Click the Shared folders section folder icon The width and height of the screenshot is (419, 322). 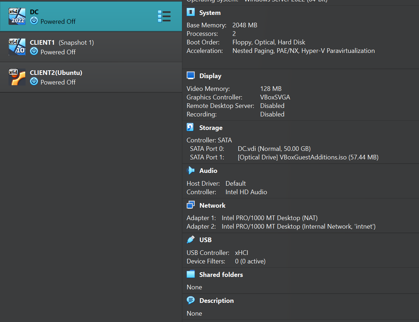point(190,274)
